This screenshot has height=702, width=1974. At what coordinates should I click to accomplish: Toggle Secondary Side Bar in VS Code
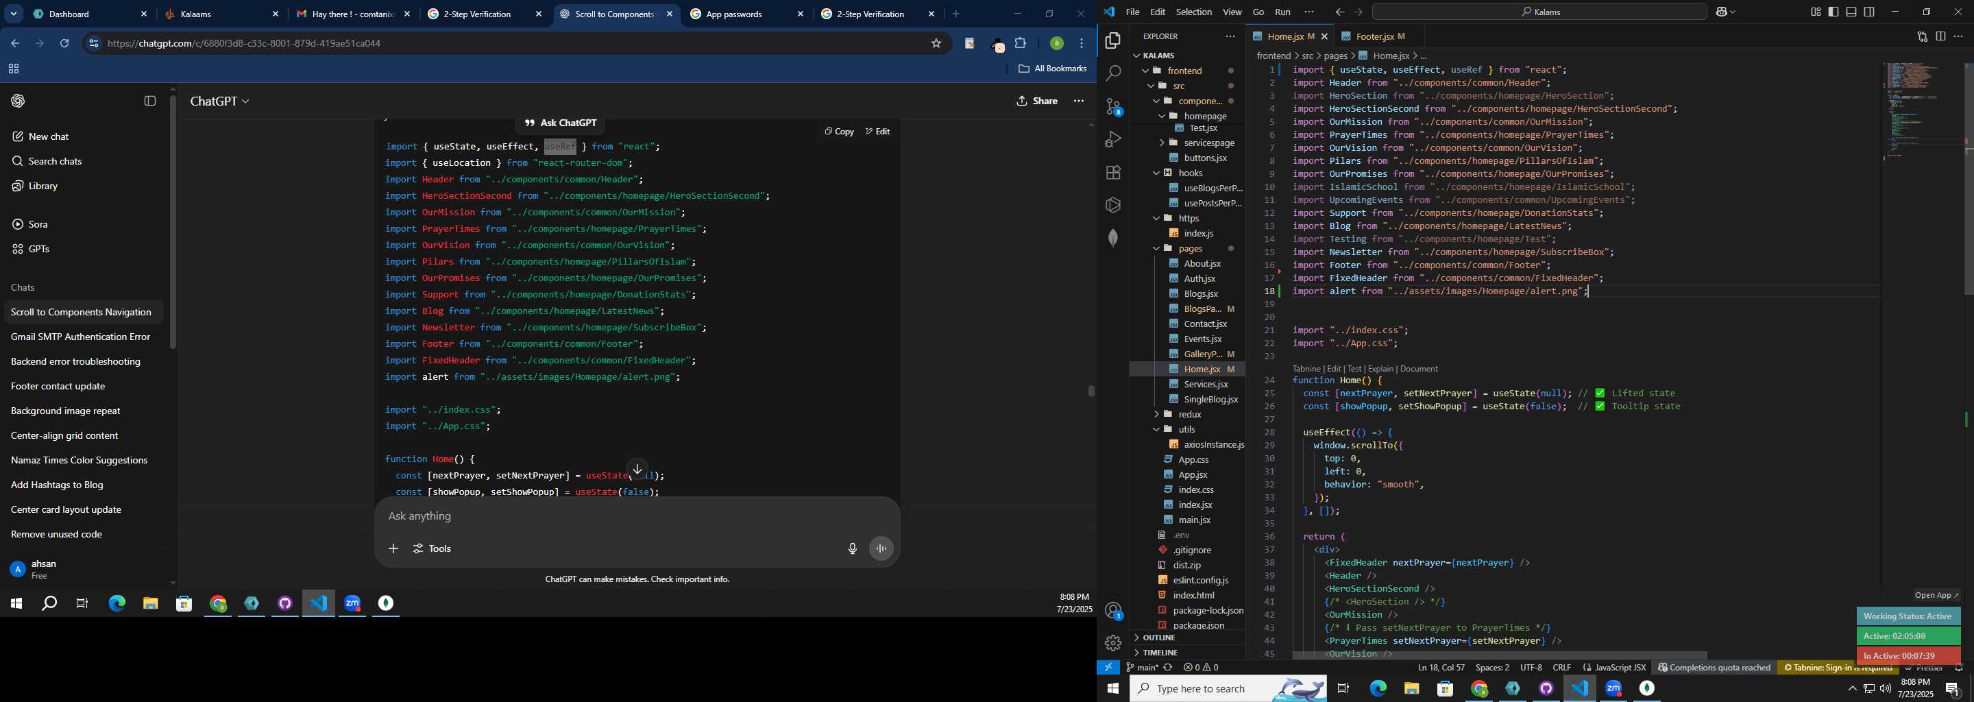pyautogui.click(x=1869, y=12)
